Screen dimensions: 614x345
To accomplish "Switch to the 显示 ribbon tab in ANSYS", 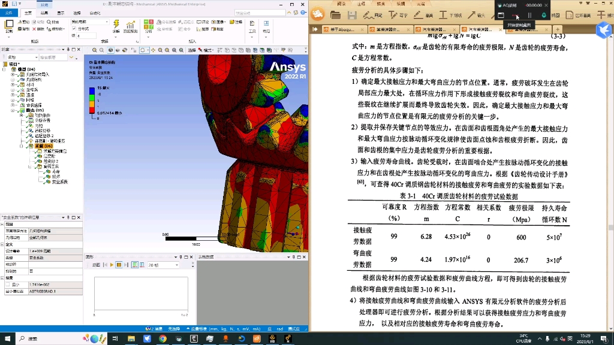I will point(61,12).
